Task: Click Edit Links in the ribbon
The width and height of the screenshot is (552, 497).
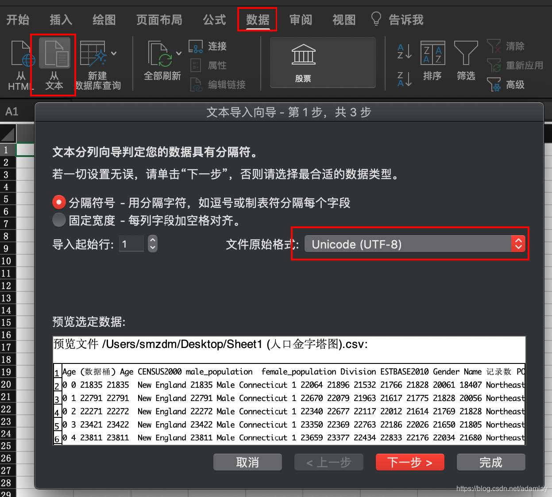Action: (x=217, y=84)
